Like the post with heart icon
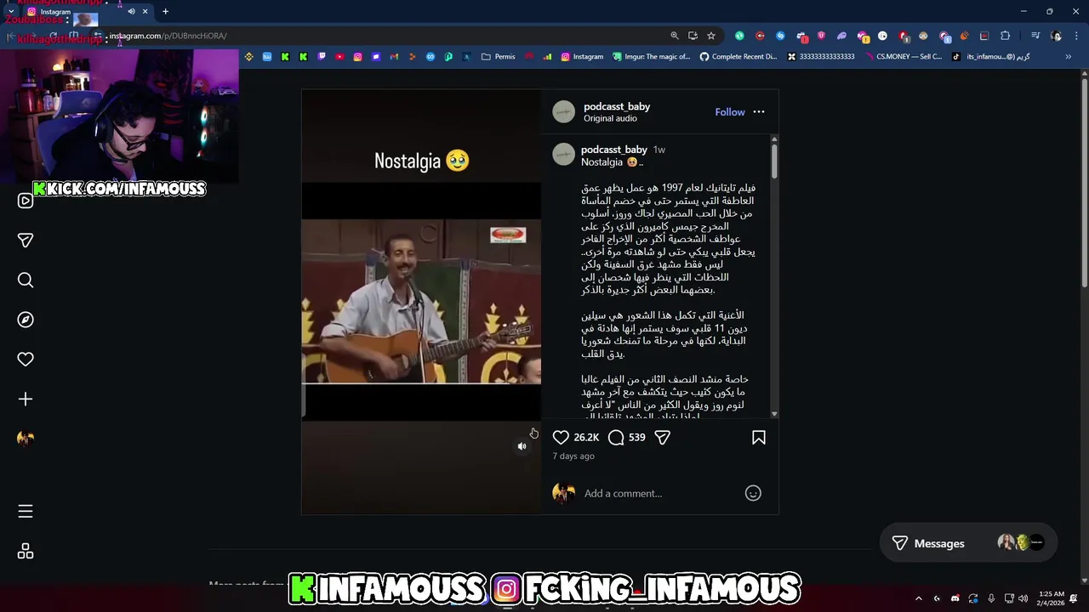1089x612 pixels. point(561,437)
